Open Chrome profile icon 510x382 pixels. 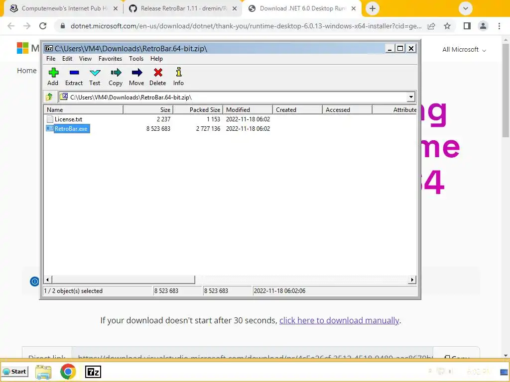tap(483, 26)
